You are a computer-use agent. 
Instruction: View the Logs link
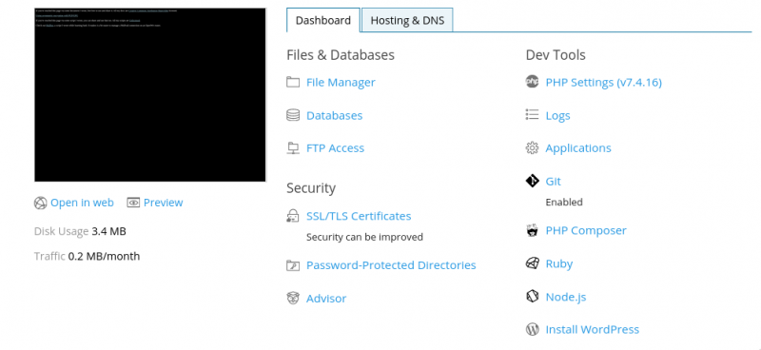(557, 115)
